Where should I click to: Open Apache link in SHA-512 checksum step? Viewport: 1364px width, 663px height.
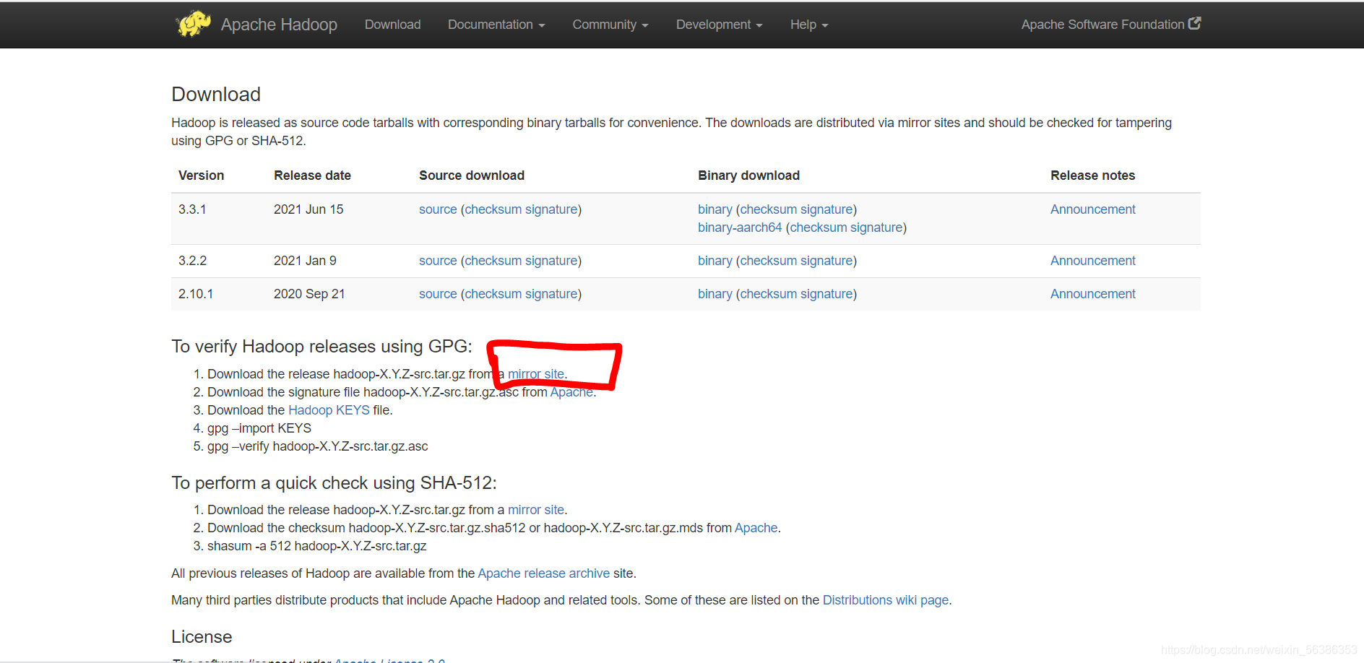tap(756, 528)
